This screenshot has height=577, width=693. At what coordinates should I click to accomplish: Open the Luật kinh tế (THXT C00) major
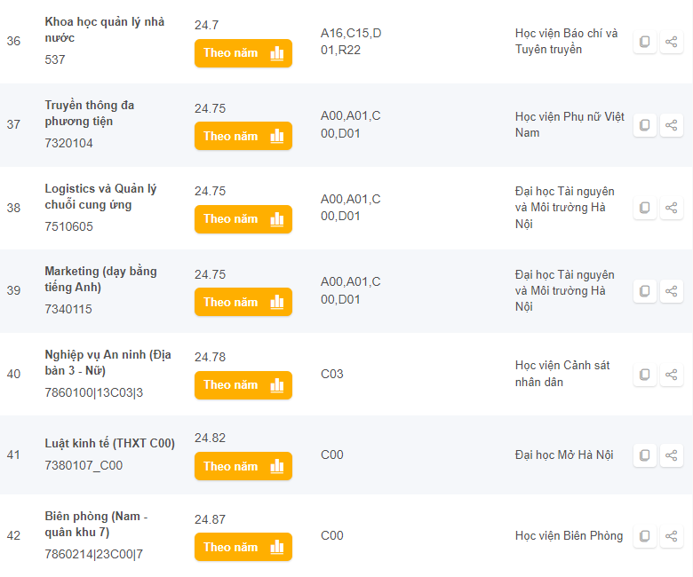click(109, 443)
